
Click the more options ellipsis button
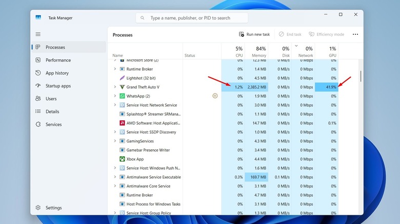355,34
